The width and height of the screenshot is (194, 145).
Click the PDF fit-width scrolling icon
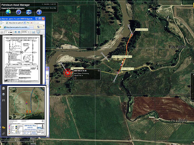pos(33,32)
